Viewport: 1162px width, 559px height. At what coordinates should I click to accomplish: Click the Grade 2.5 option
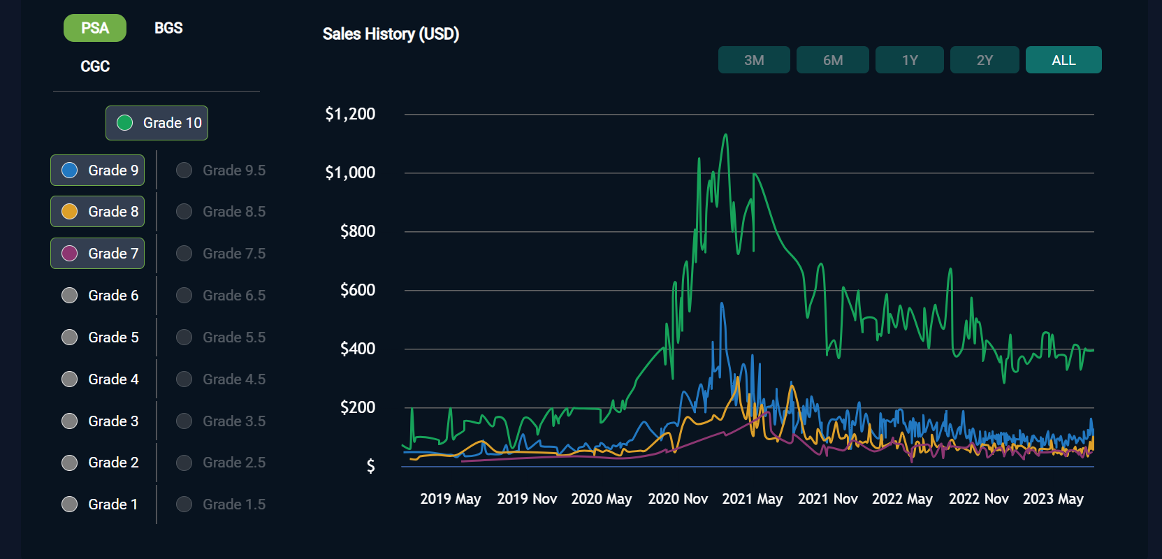pos(221,463)
